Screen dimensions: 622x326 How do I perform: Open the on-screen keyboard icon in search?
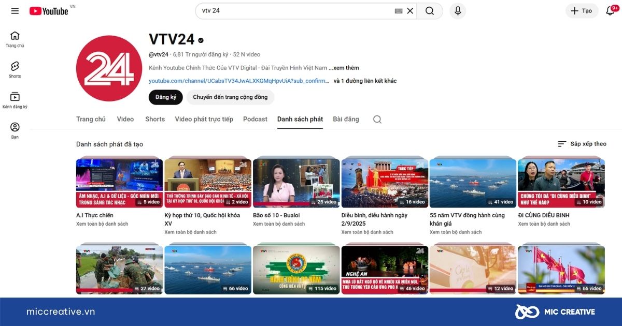pos(398,11)
